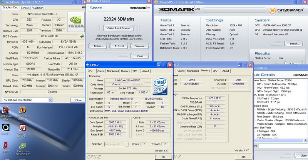Click 'Pixel Shader' feature test row
This screenshot has width=308, height=160.
click(270, 117)
